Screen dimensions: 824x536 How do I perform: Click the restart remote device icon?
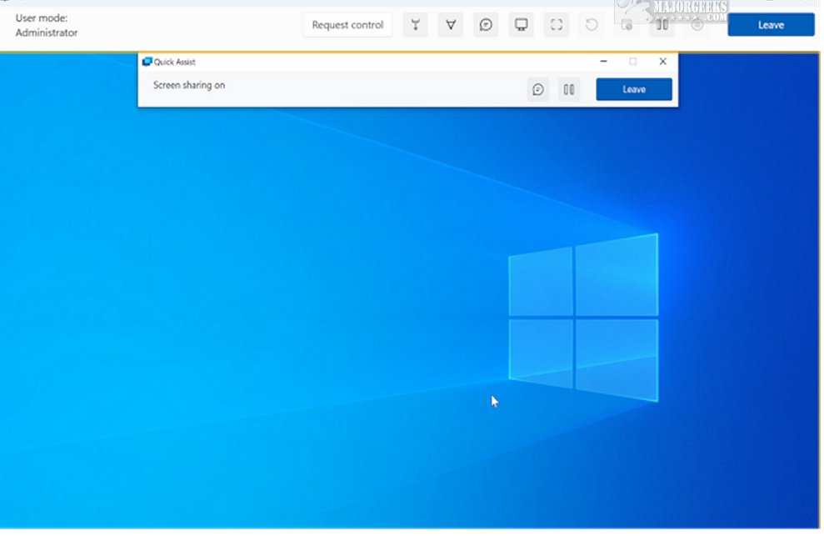pos(592,25)
